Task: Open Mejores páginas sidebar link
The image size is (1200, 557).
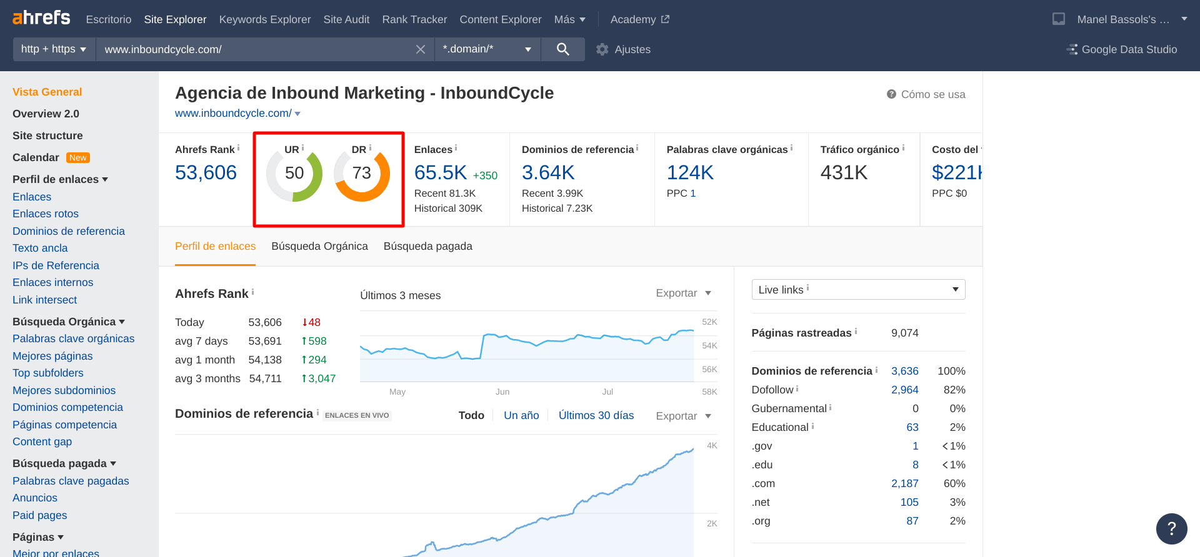Action: pyautogui.click(x=52, y=356)
